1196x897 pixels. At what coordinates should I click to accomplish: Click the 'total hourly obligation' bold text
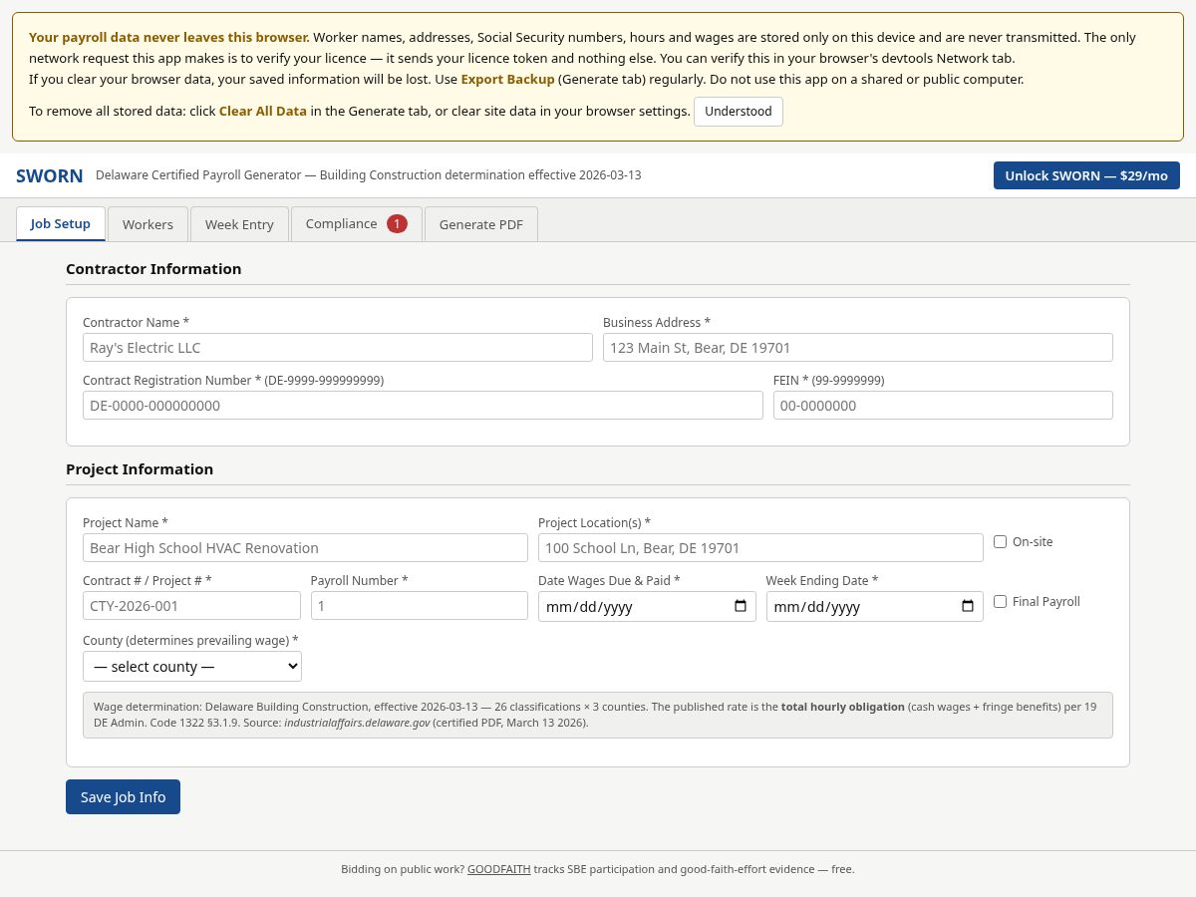pos(843,707)
